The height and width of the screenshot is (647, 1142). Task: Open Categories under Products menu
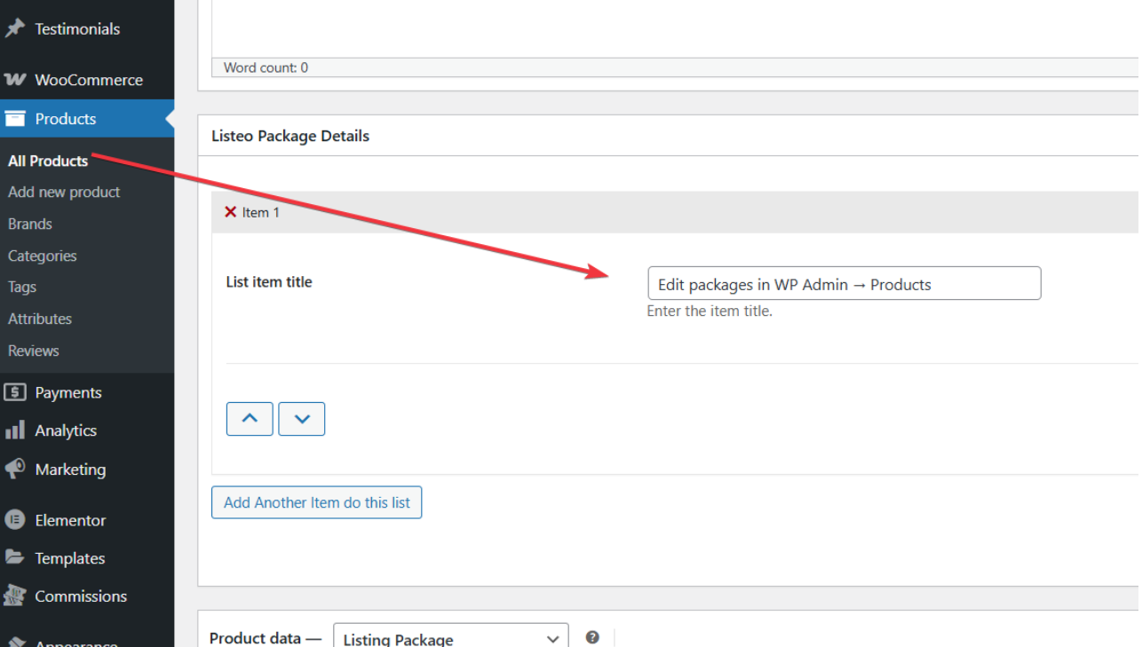[43, 256]
